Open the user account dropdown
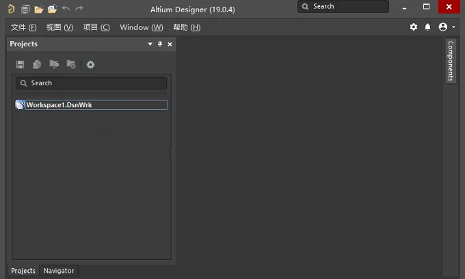 click(x=447, y=27)
